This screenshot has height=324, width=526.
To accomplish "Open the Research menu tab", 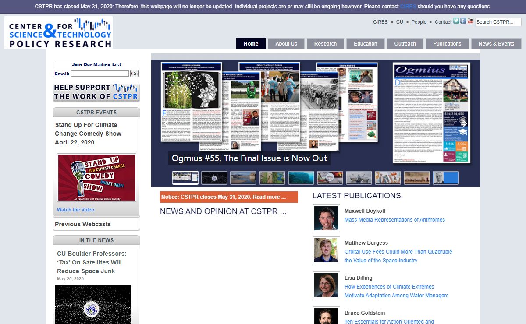I will 325,44.
